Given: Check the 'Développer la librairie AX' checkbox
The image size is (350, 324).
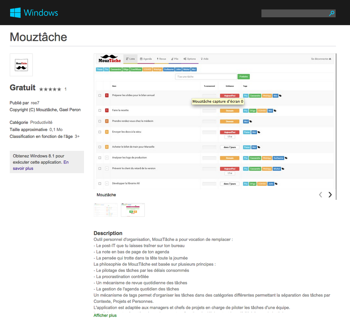Looking at the screenshot, I should (x=100, y=184).
